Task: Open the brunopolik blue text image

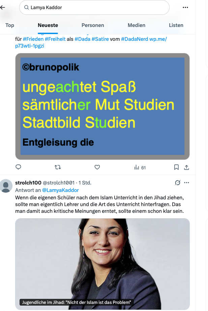Action: tap(102, 106)
